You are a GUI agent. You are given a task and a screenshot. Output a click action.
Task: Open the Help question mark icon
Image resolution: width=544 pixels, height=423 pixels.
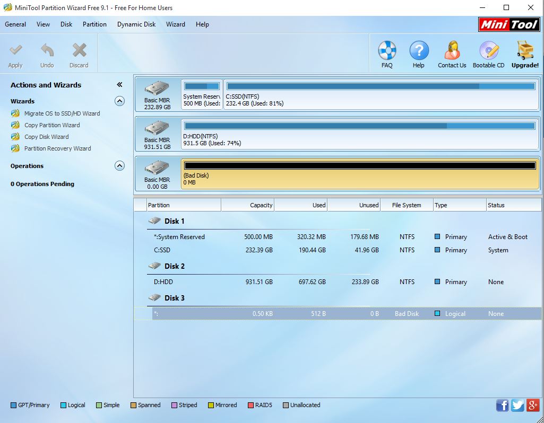coord(419,50)
